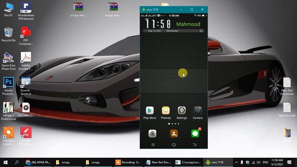Go to last home screen page dot

(x=178, y=124)
